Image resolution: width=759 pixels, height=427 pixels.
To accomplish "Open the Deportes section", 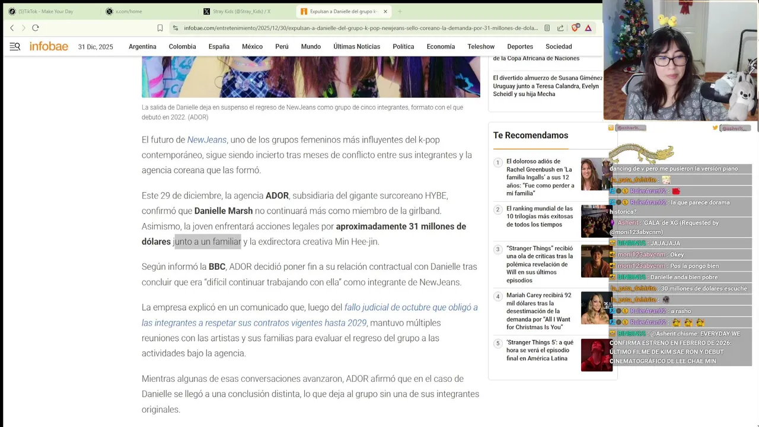I will point(520,46).
